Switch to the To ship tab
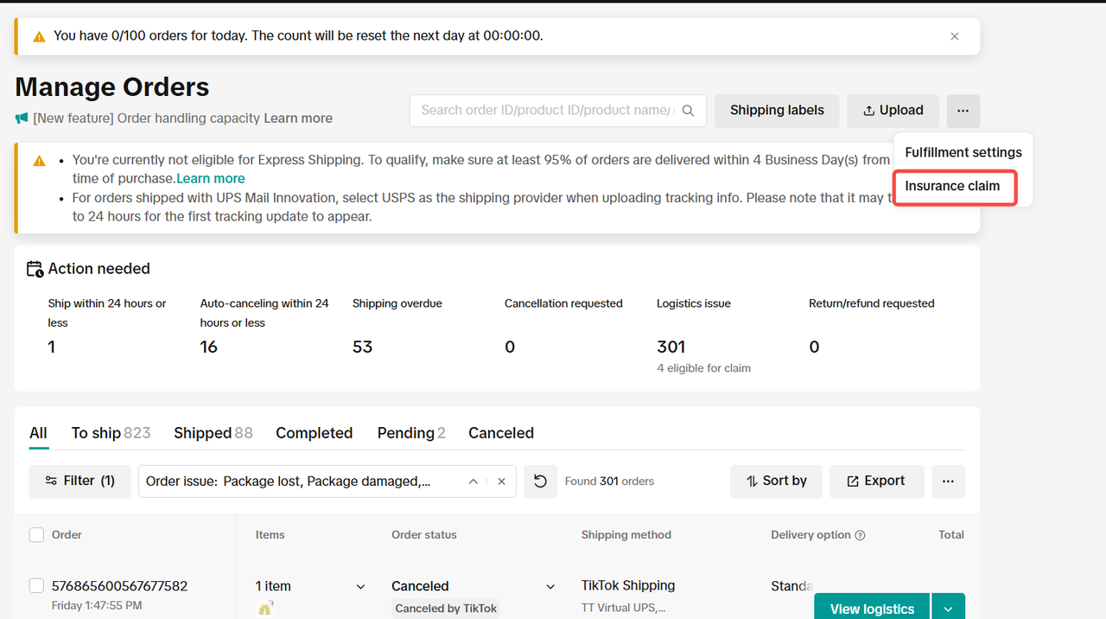Screen dimensions: 1106x619 [110, 433]
